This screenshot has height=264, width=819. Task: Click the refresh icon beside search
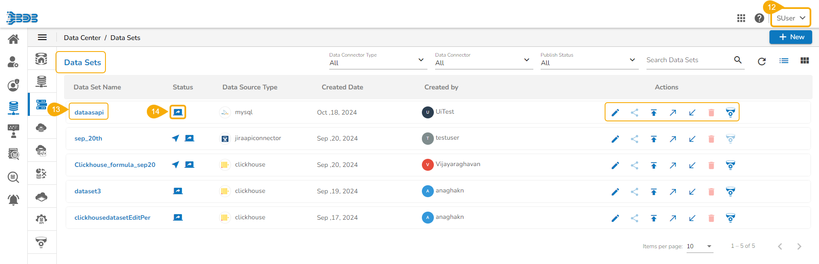[761, 61]
